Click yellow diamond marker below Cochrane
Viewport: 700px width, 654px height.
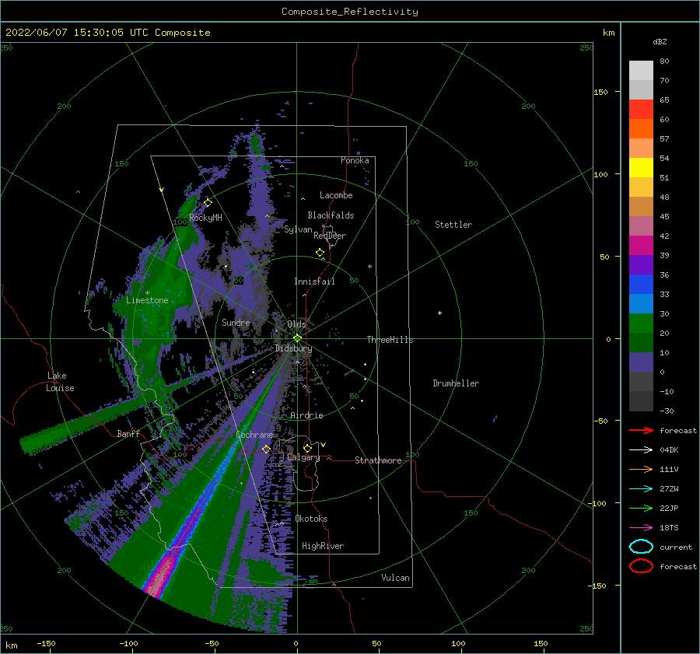pos(266,449)
